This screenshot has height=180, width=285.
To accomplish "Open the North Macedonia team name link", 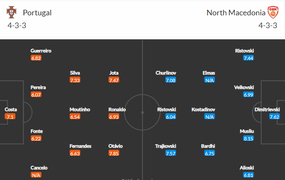I will pos(235,13).
